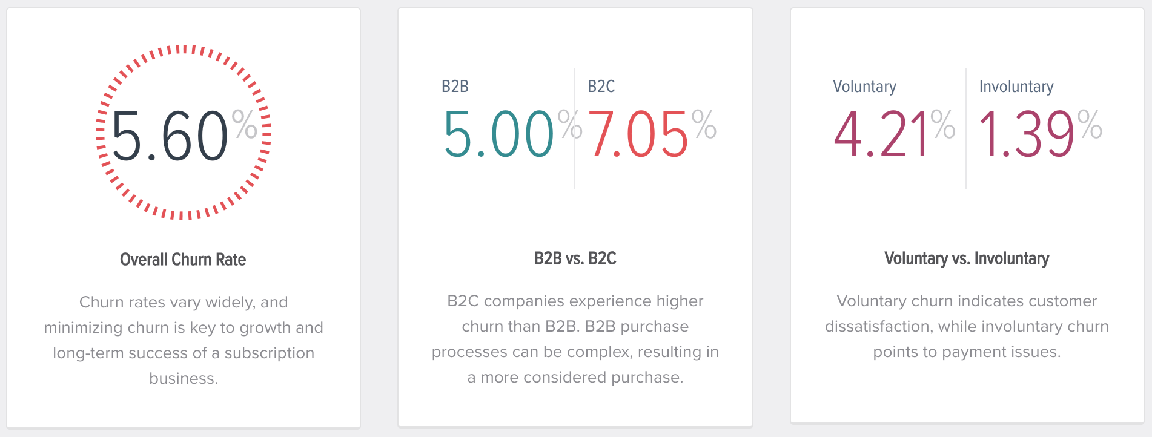The height and width of the screenshot is (437, 1152).
Task: Click the Voluntary label
Action: [x=864, y=87]
